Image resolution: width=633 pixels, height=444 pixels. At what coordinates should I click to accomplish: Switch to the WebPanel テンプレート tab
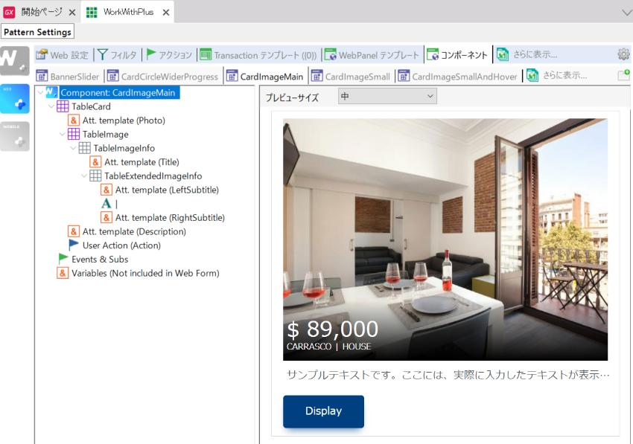tap(372, 55)
